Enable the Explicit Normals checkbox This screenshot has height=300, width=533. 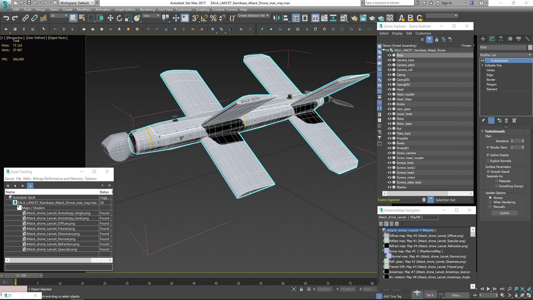pos(488,161)
